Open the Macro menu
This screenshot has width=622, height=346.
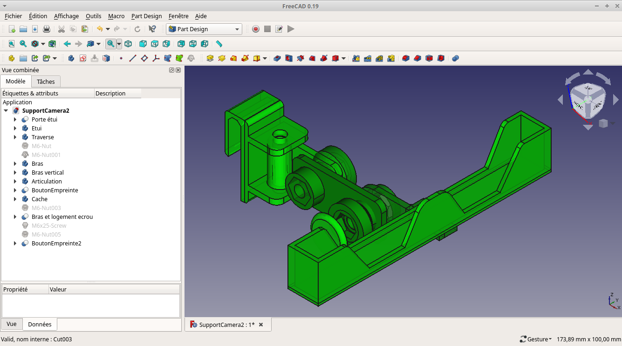click(116, 16)
